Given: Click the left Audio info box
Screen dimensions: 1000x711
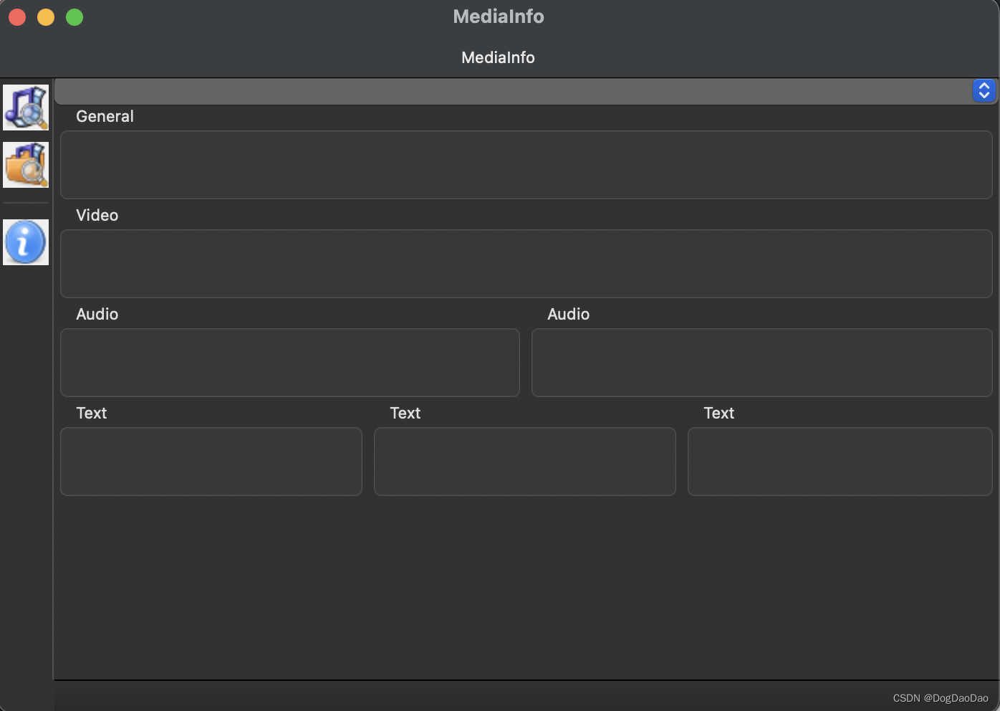Looking at the screenshot, I should pyautogui.click(x=290, y=363).
